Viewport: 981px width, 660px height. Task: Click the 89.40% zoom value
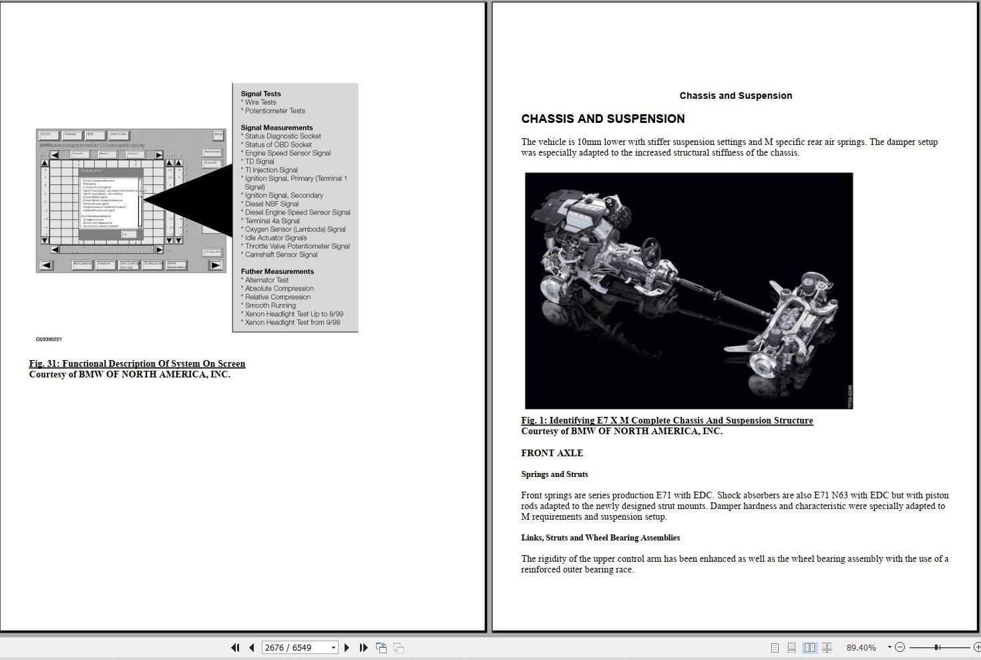pyautogui.click(x=861, y=647)
